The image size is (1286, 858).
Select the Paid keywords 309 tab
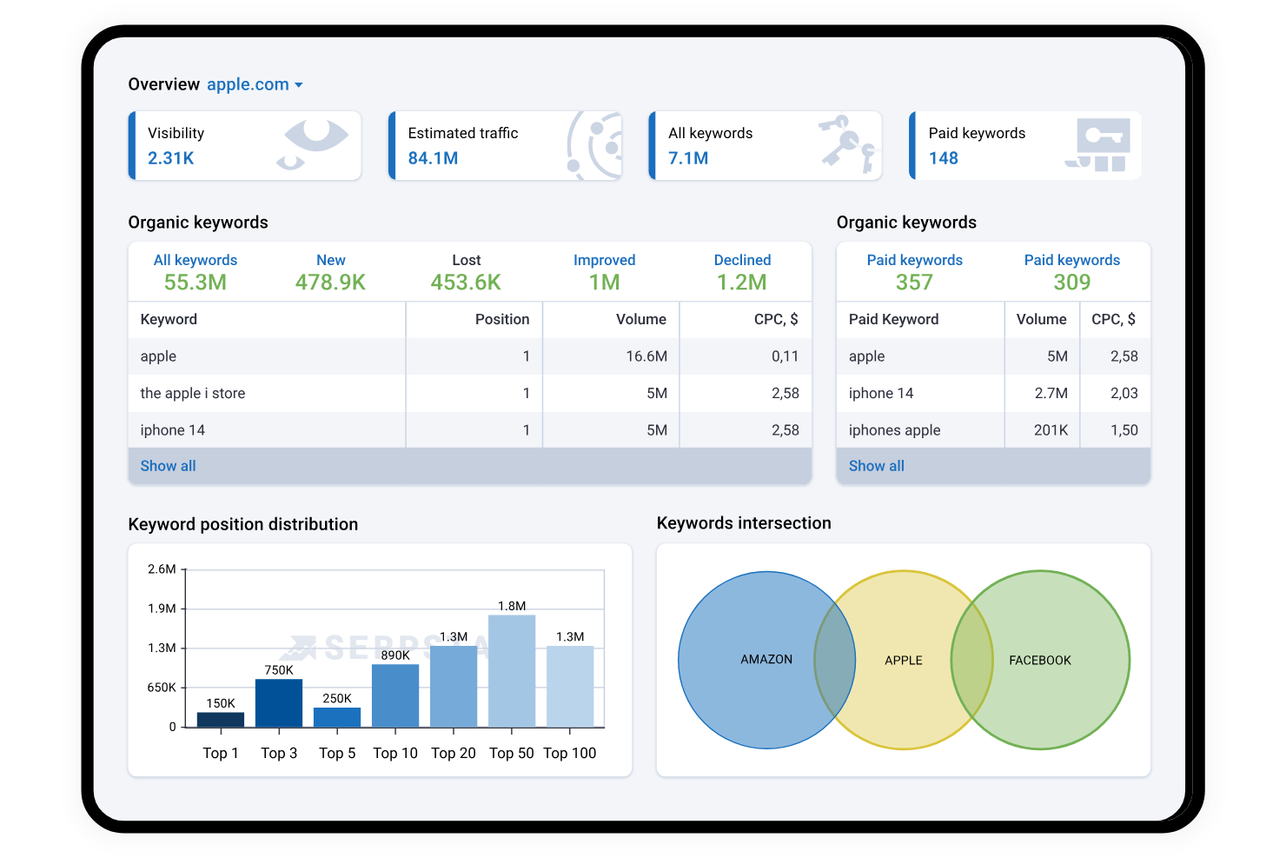1071,272
